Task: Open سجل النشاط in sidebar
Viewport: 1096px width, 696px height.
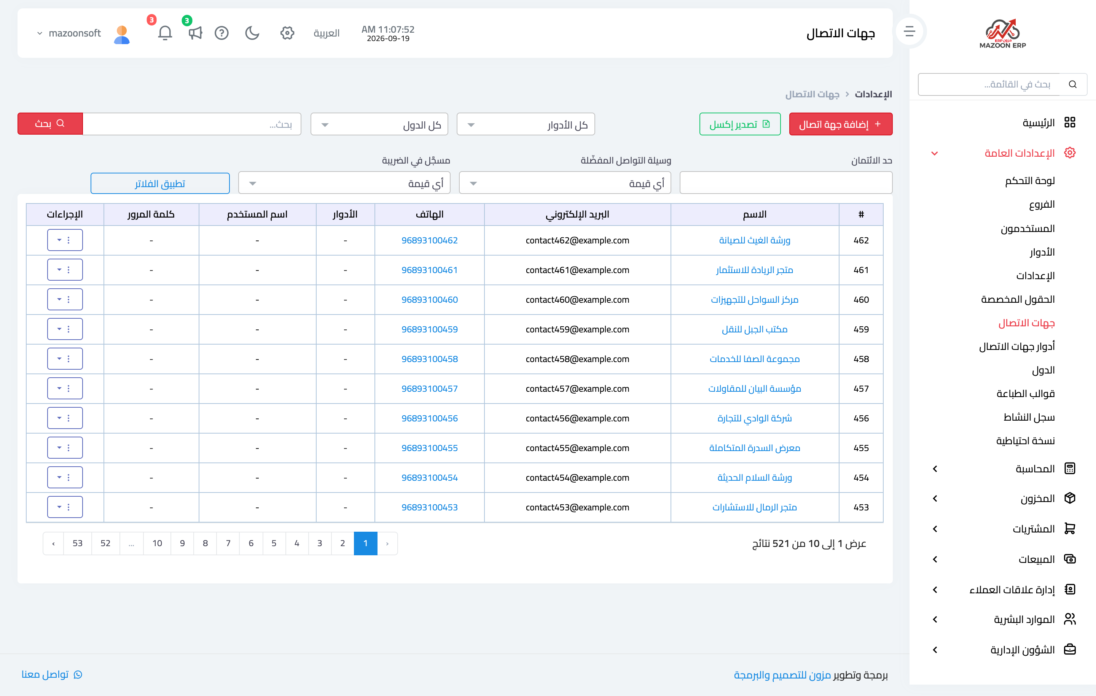Action: click(1029, 417)
